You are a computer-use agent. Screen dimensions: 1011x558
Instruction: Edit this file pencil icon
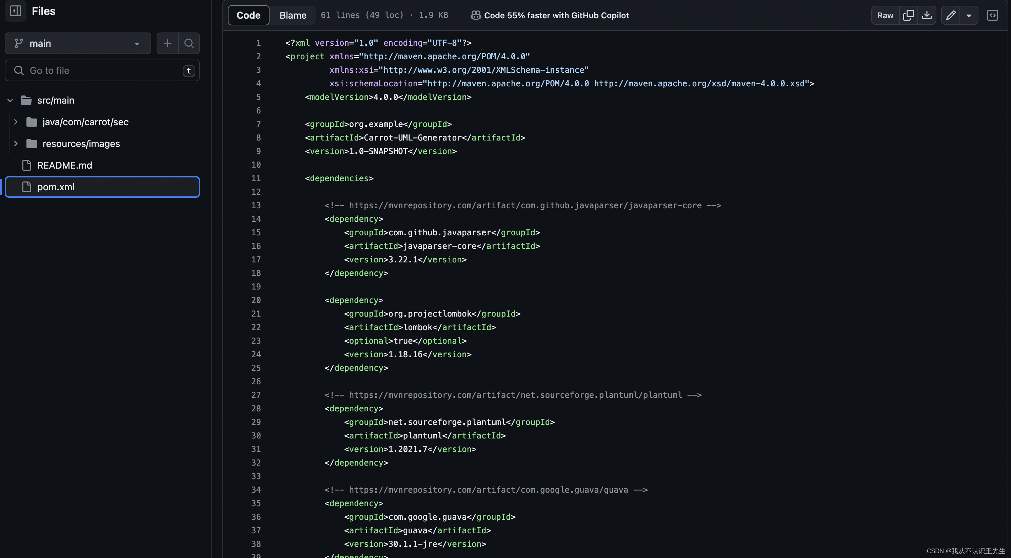pyautogui.click(x=951, y=15)
